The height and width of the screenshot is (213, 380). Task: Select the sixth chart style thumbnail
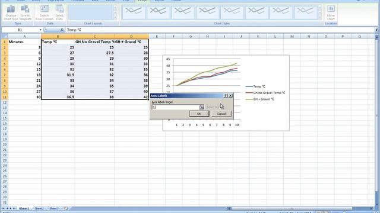point(256,12)
